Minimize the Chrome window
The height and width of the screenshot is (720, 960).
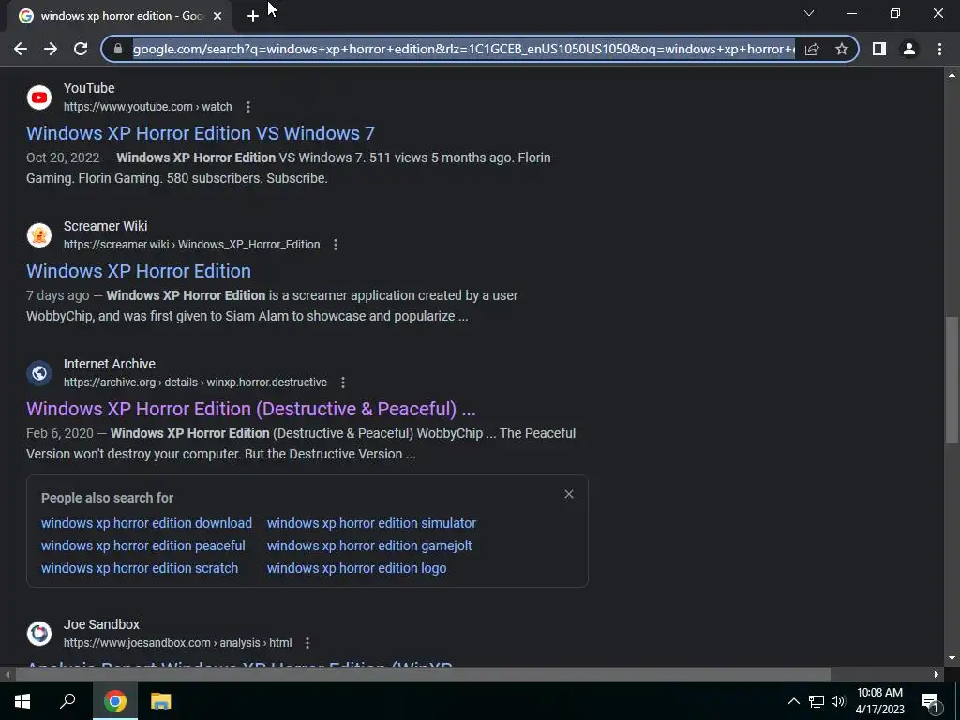(851, 13)
